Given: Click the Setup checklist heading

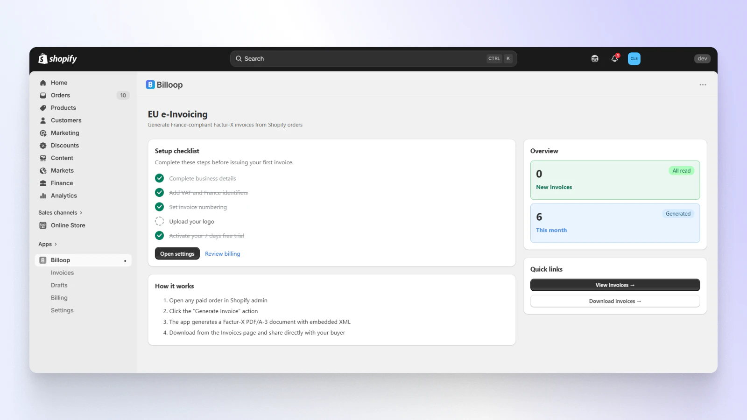Looking at the screenshot, I should tap(177, 151).
